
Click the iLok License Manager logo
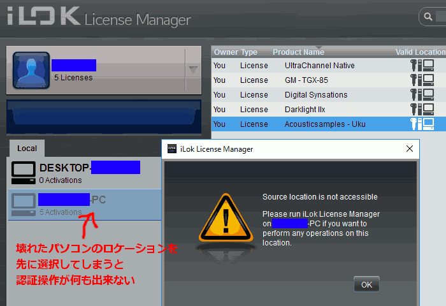[x=99, y=17]
